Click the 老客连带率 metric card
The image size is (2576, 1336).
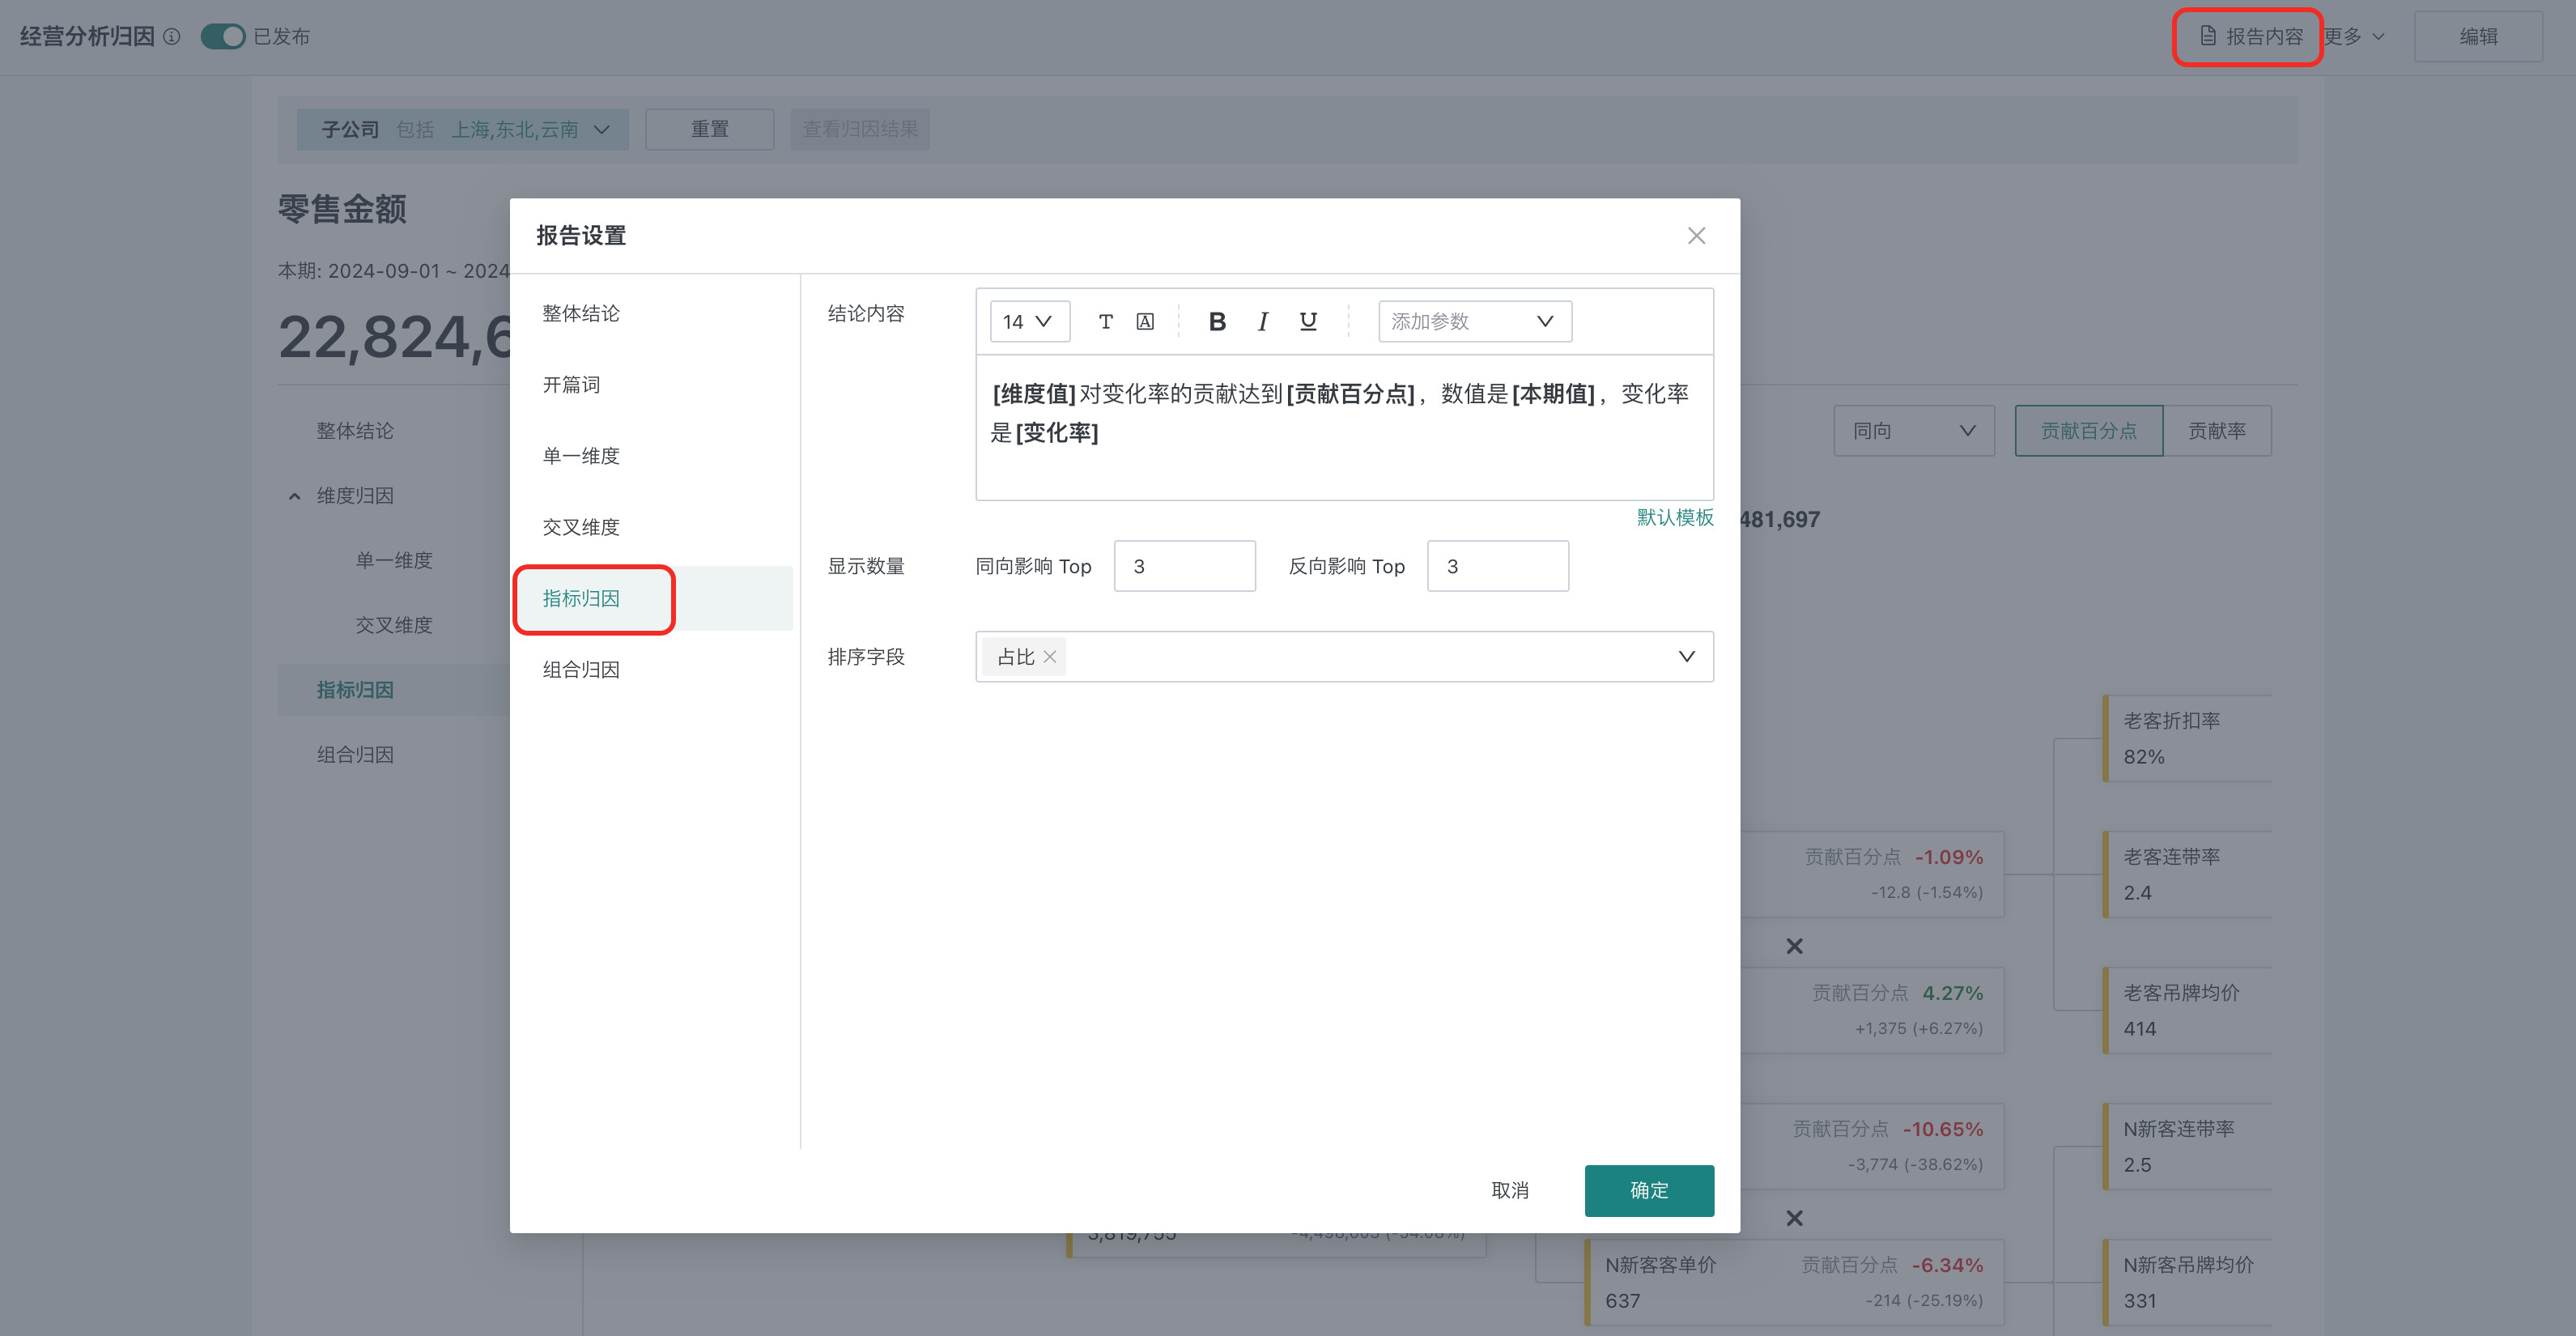click(x=2187, y=875)
